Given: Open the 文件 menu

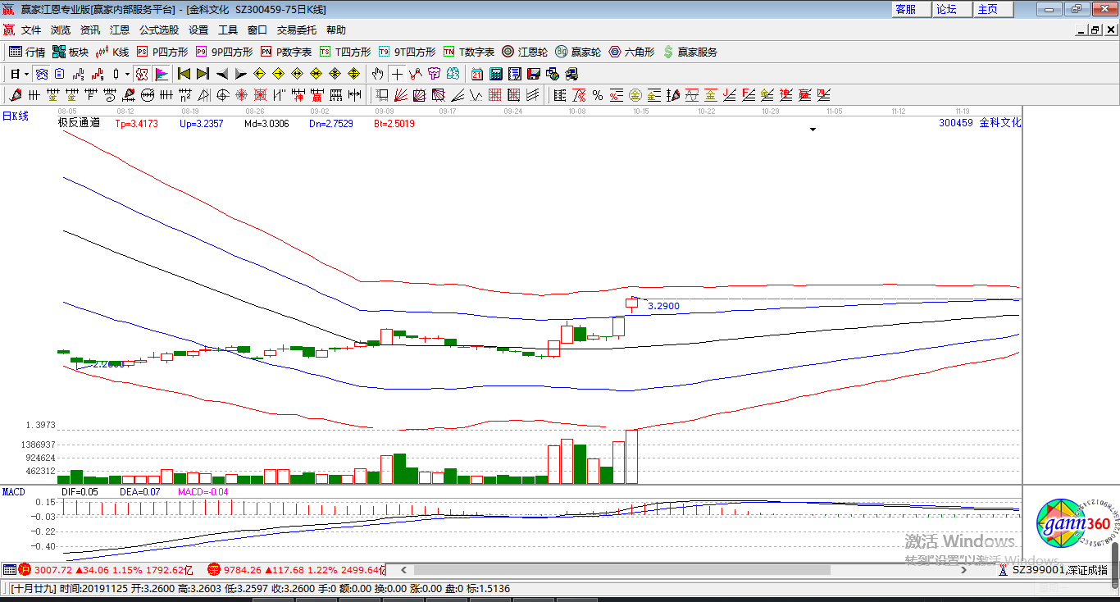Looking at the screenshot, I should pos(31,30).
